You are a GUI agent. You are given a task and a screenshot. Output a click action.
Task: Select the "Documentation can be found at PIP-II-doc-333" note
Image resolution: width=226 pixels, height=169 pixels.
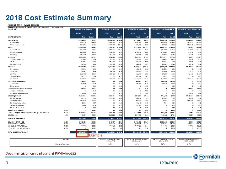pos(41,153)
